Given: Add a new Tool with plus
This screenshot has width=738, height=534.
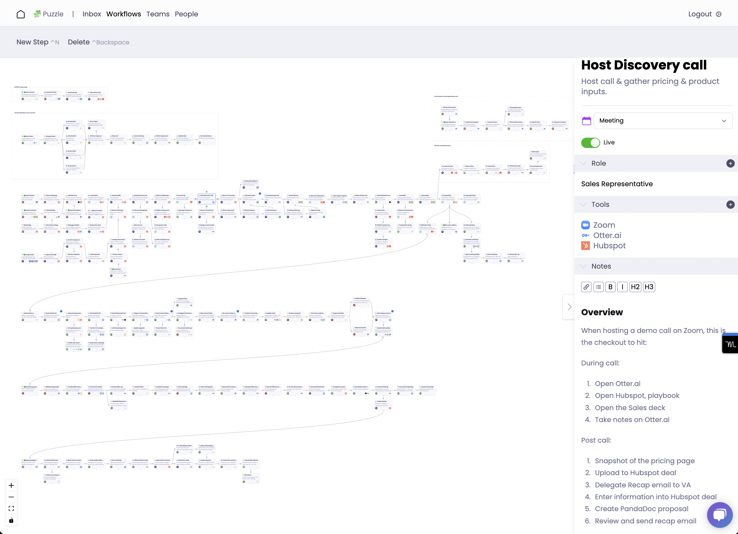Looking at the screenshot, I should point(730,205).
